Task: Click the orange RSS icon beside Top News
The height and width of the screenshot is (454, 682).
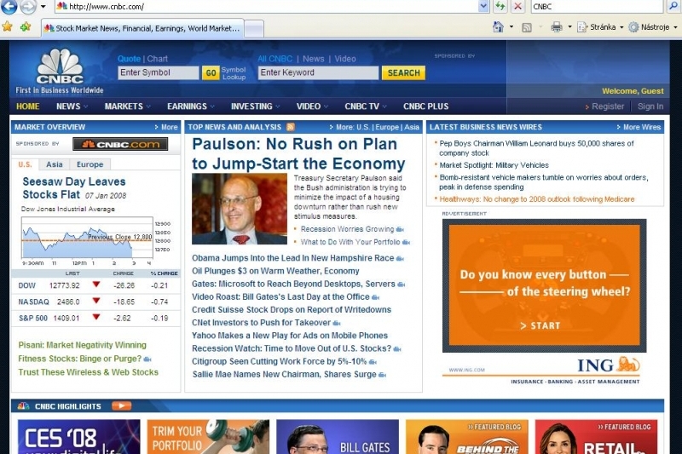Action: tap(291, 127)
